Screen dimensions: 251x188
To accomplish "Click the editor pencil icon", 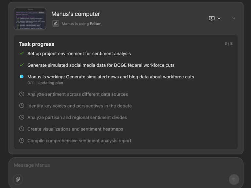I will 56,23.
